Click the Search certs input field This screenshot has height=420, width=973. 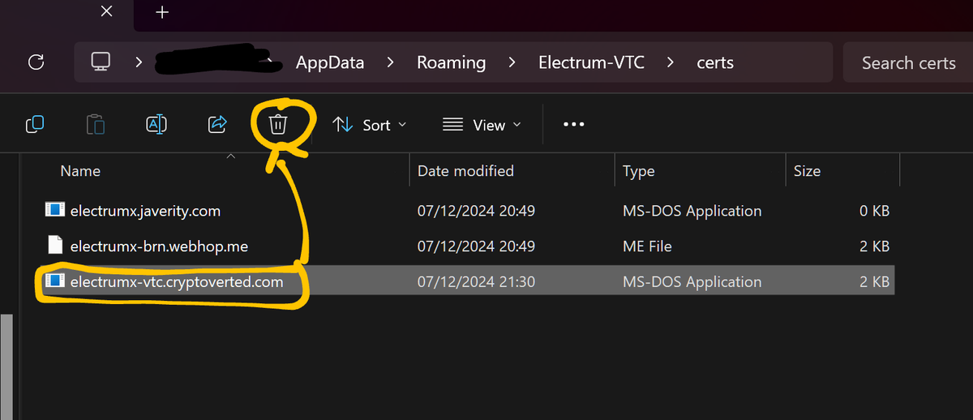908,62
